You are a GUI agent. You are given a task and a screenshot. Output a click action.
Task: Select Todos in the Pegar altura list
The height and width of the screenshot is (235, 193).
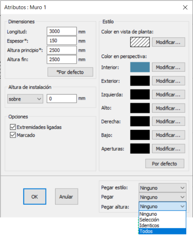162,231
